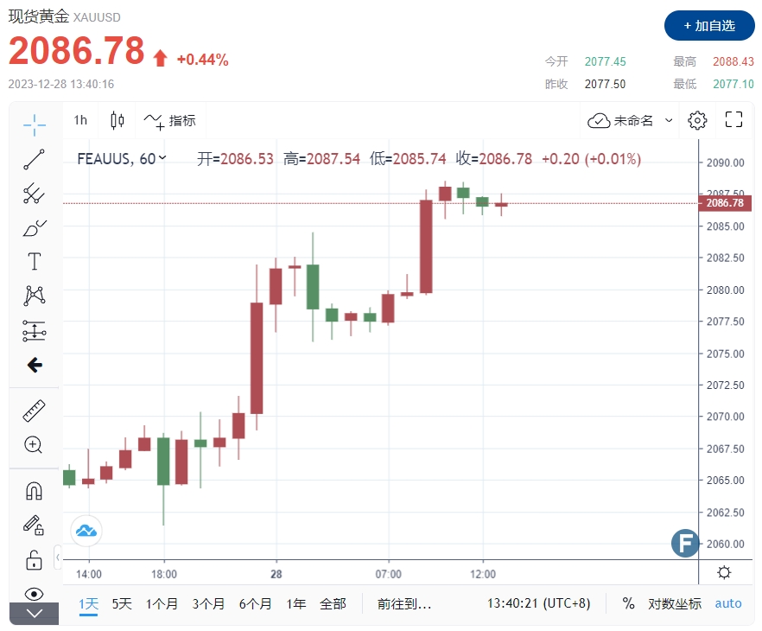This screenshot has height=631, width=762.
Task: Switch to the 5天 range tab
Action: pos(121,604)
